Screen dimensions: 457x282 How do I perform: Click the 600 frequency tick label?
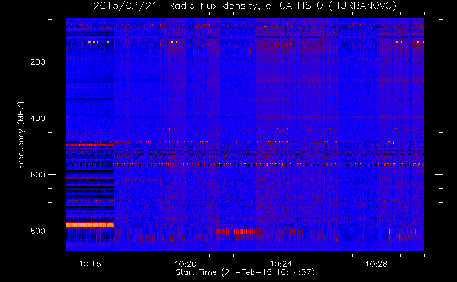coord(38,175)
